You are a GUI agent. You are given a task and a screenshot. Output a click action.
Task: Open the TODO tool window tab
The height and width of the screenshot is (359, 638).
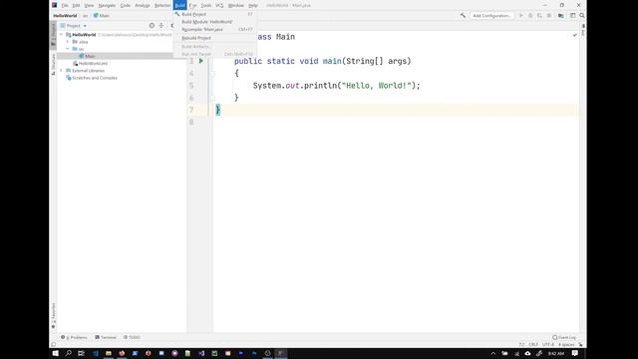(132, 337)
